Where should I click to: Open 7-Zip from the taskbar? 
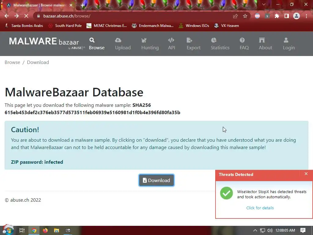coord(68,230)
